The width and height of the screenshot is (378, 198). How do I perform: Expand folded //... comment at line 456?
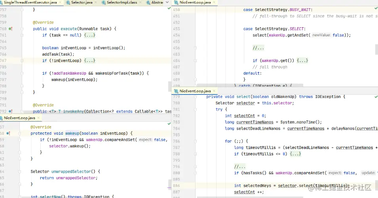[x=258, y=48]
